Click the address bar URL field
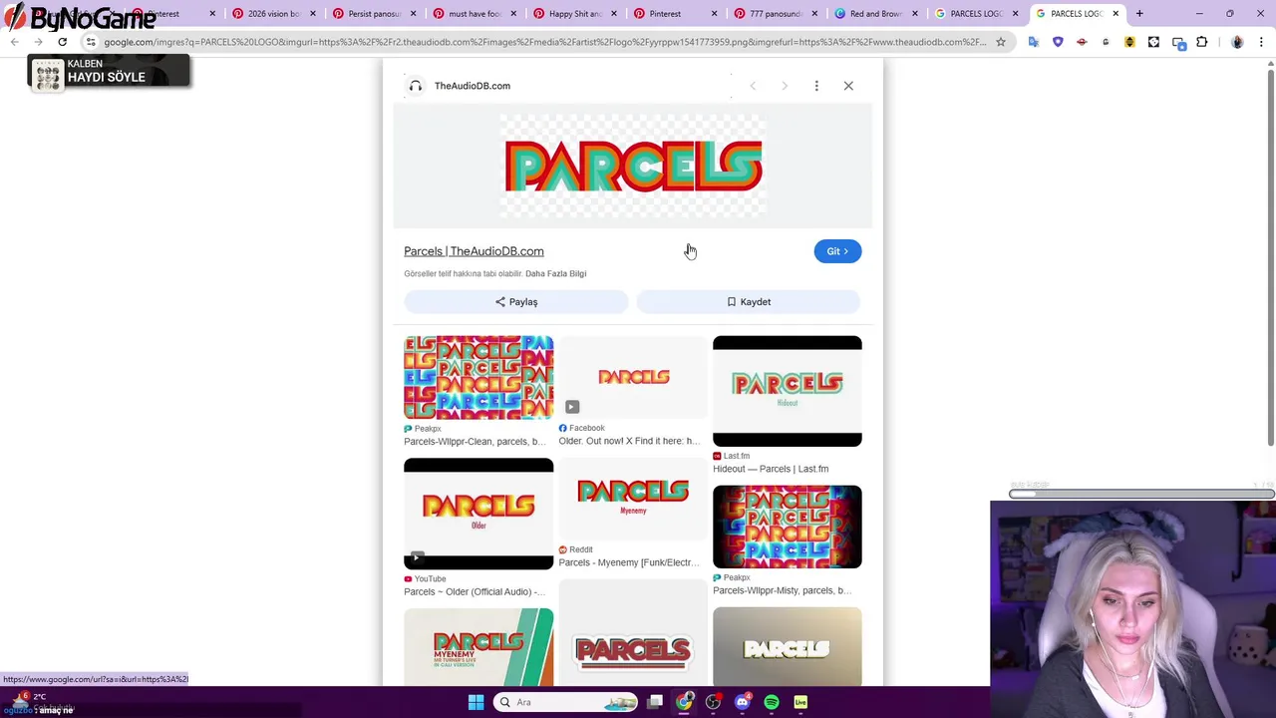The image size is (1276, 718). pyautogui.click(x=543, y=42)
